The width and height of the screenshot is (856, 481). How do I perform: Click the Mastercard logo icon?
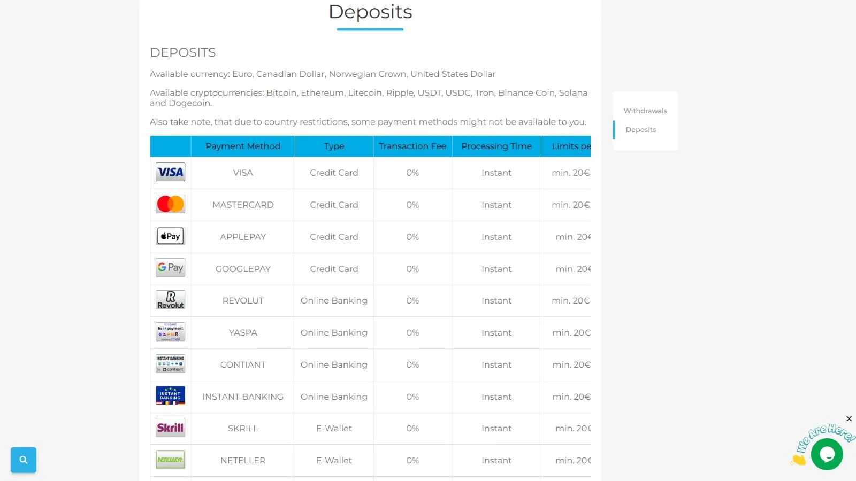170,204
